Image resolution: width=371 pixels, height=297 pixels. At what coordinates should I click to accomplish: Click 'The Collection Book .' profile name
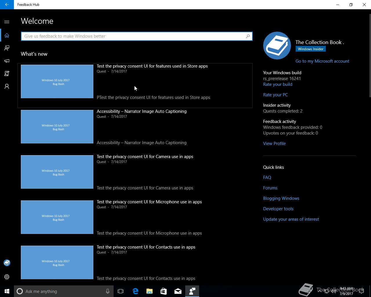[x=320, y=42]
